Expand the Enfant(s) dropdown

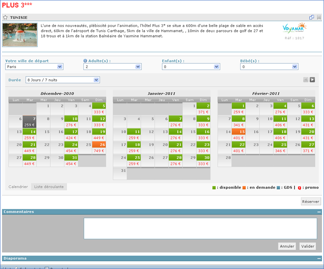pyautogui.click(x=191, y=67)
